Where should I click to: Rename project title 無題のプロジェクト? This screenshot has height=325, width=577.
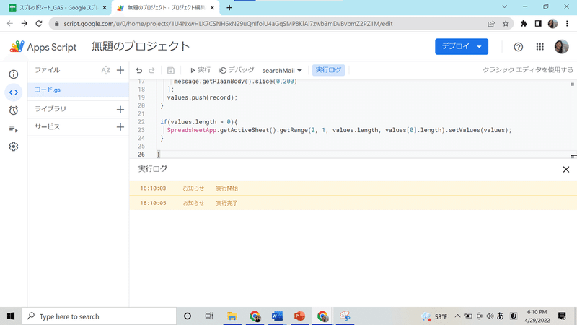141,46
